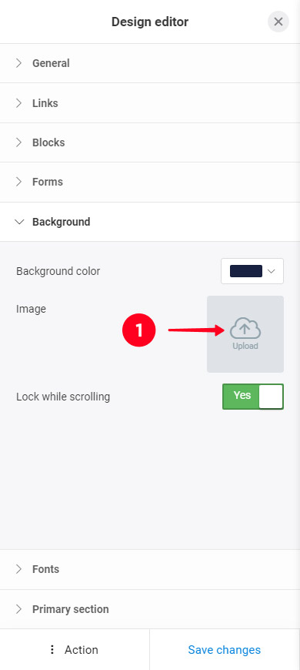
Task: Open the Action menu button
Action: (x=75, y=649)
